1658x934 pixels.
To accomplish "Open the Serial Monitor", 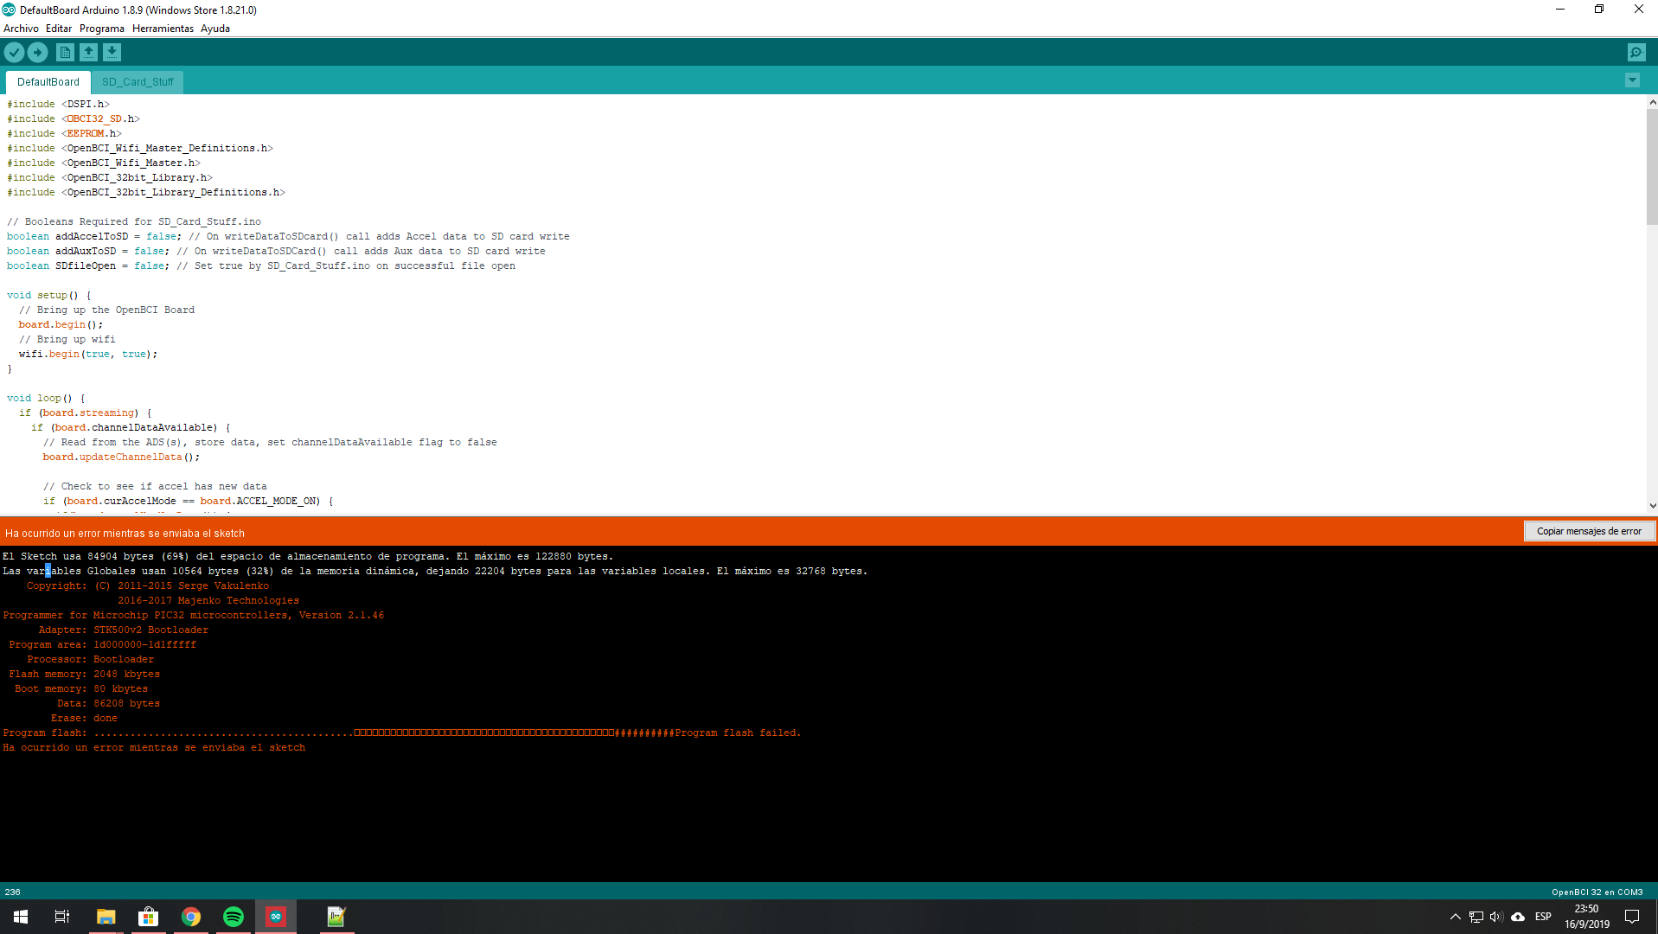I will pyautogui.click(x=1636, y=53).
